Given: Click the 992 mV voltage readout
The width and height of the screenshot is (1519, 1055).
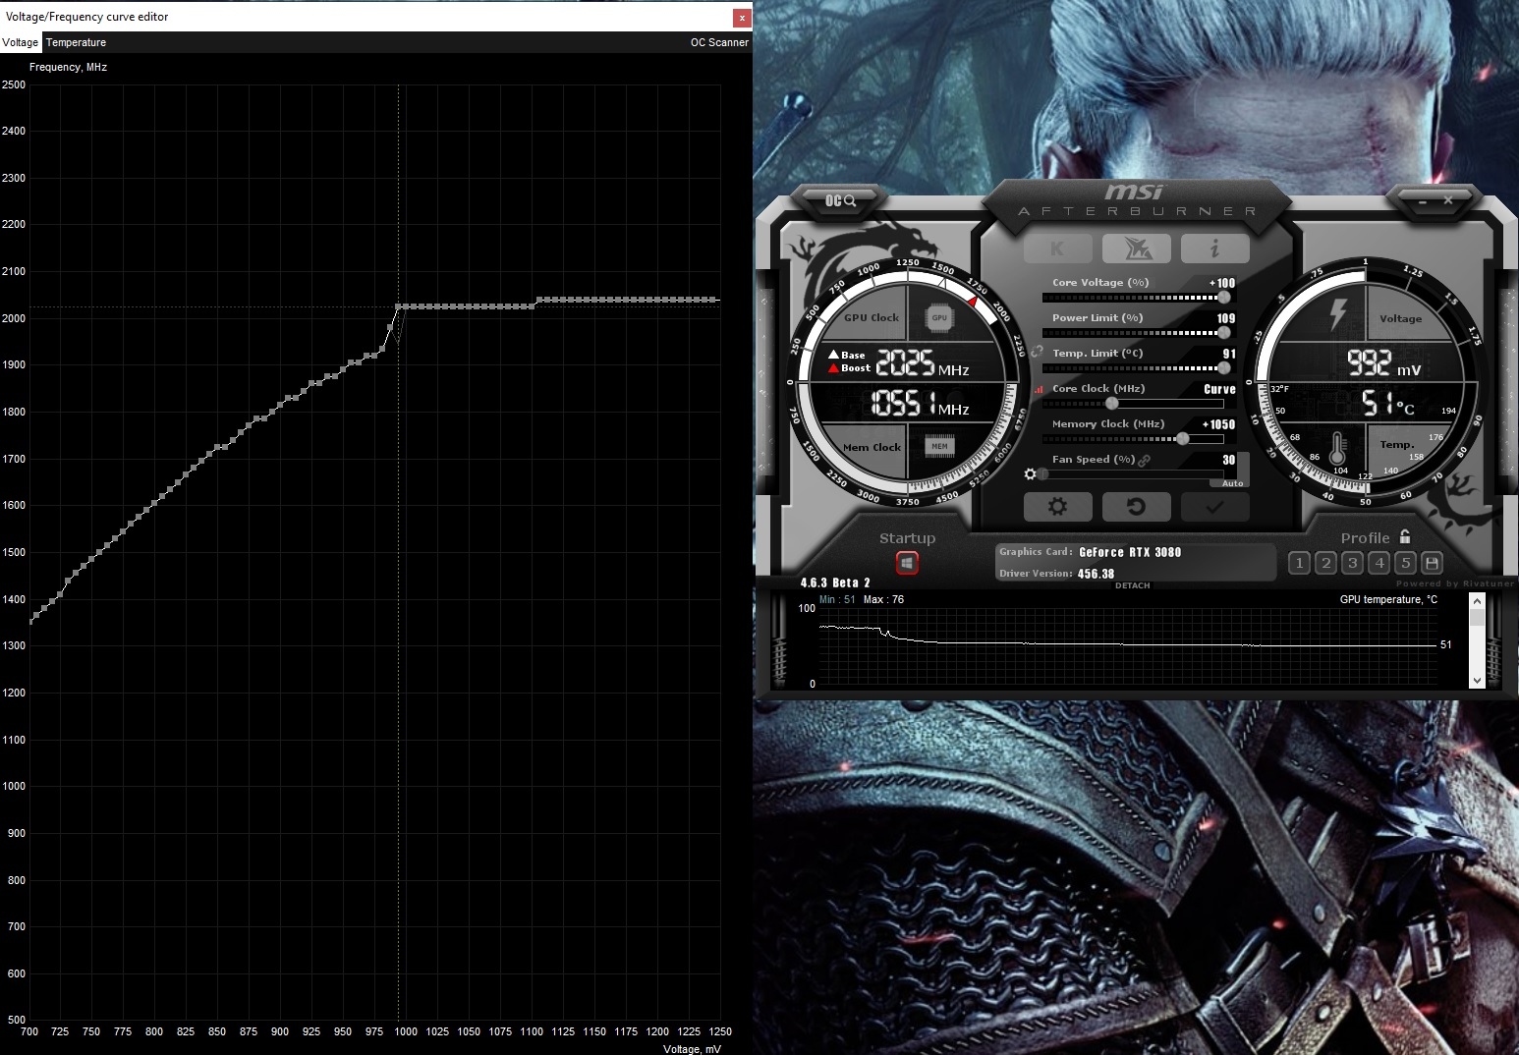Looking at the screenshot, I should [1383, 363].
